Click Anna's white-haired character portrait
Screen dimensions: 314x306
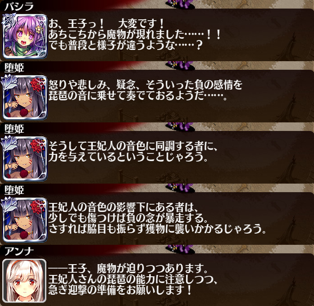point(24,281)
